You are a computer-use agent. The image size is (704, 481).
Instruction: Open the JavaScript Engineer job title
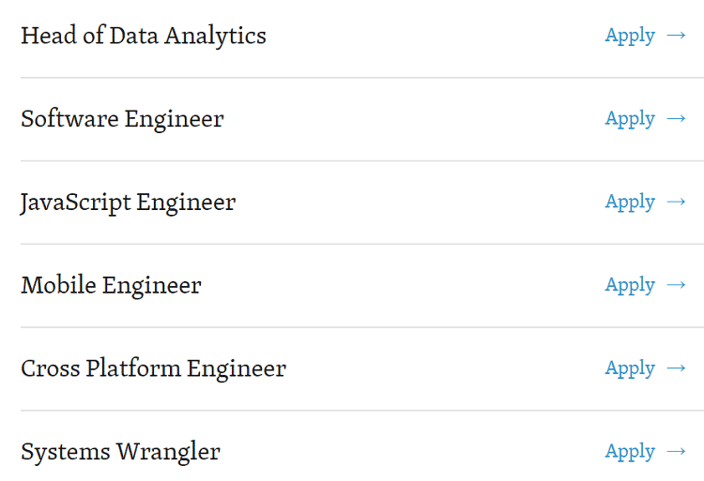128,203
